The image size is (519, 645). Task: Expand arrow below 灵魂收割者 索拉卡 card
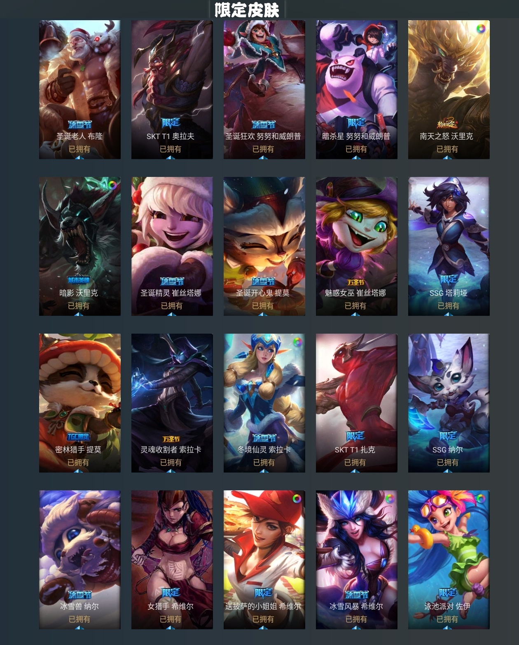click(171, 471)
